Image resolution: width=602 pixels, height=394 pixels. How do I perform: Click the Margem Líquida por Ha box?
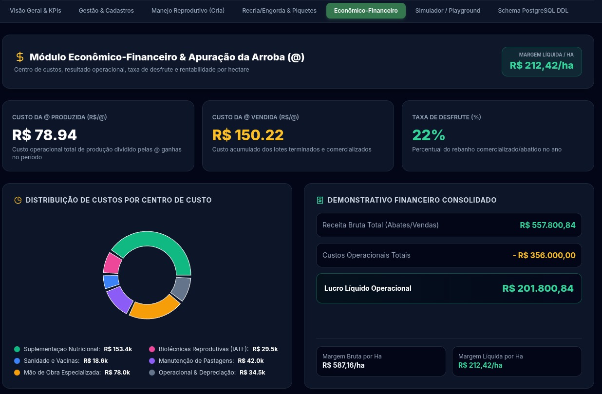517,361
